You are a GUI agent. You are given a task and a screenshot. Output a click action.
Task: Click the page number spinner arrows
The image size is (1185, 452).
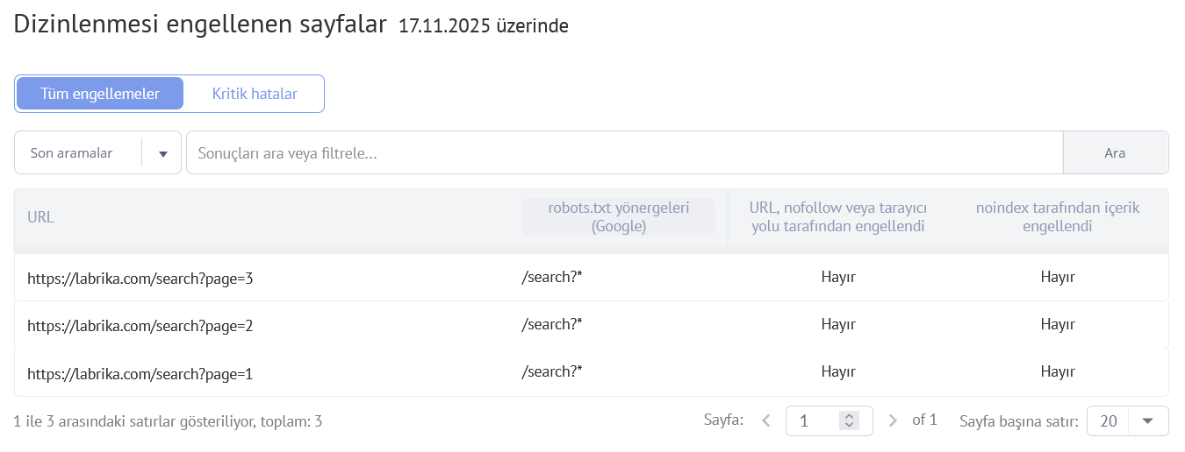pos(849,420)
